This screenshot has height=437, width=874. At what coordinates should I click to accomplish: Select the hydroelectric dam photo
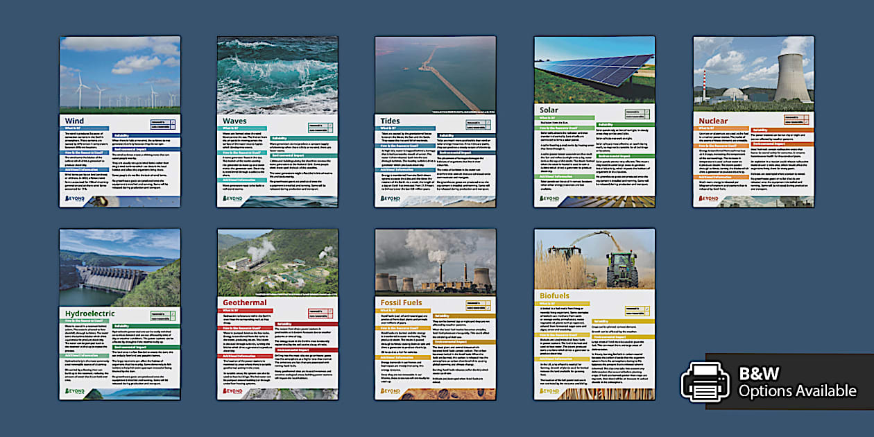[x=119, y=267]
